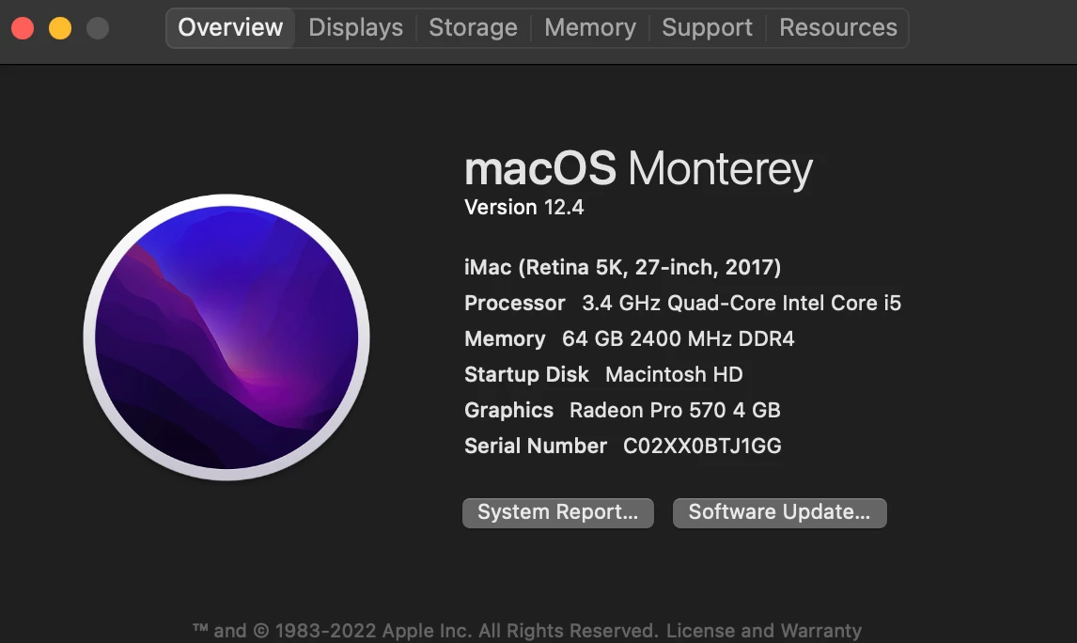The width and height of the screenshot is (1077, 643).
Task: Click the macOS Monterey wallpaper logo
Action: pyautogui.click(x=226, y=337)
